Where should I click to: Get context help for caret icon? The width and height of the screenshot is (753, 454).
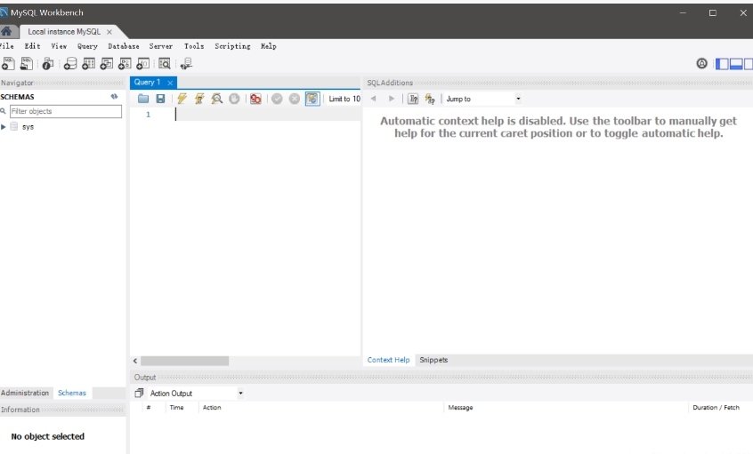(413, 99)
